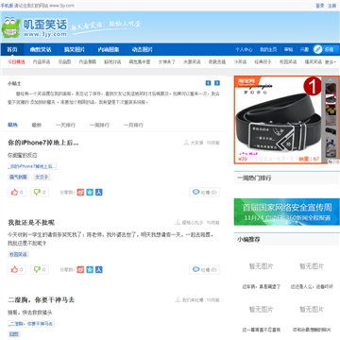
Task: Click the 女汉子 tag on iPhone7 joke
Action: coord(42,177)
